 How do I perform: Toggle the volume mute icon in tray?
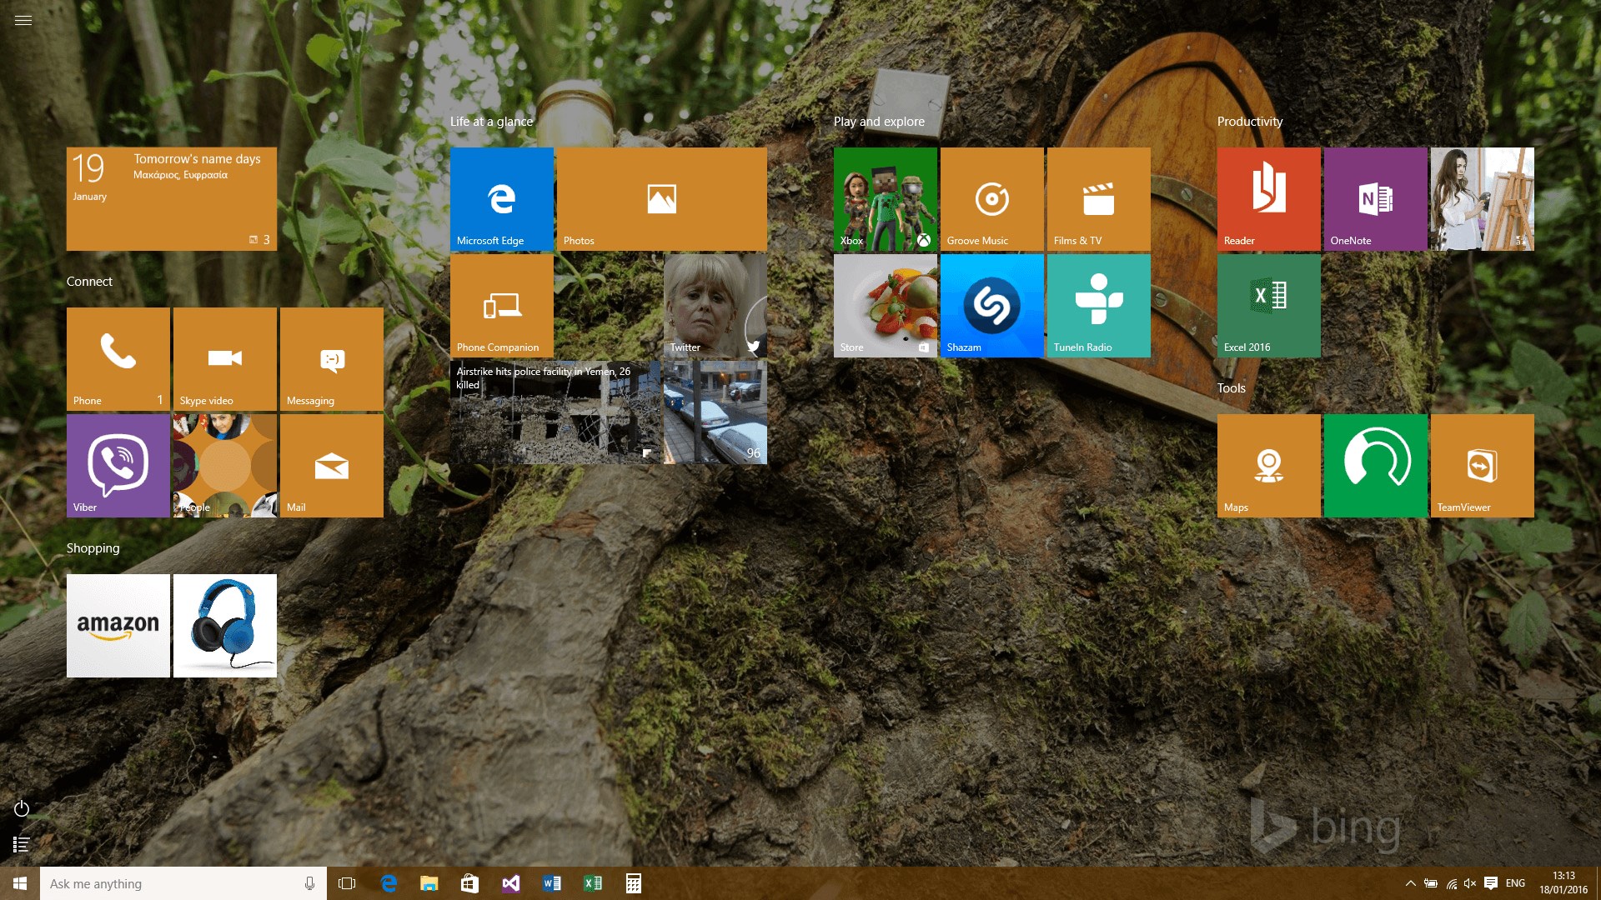[1469, 883]
